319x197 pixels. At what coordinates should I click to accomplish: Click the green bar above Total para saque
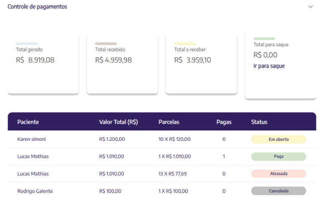pyautogui.click(x=264, y=39)
